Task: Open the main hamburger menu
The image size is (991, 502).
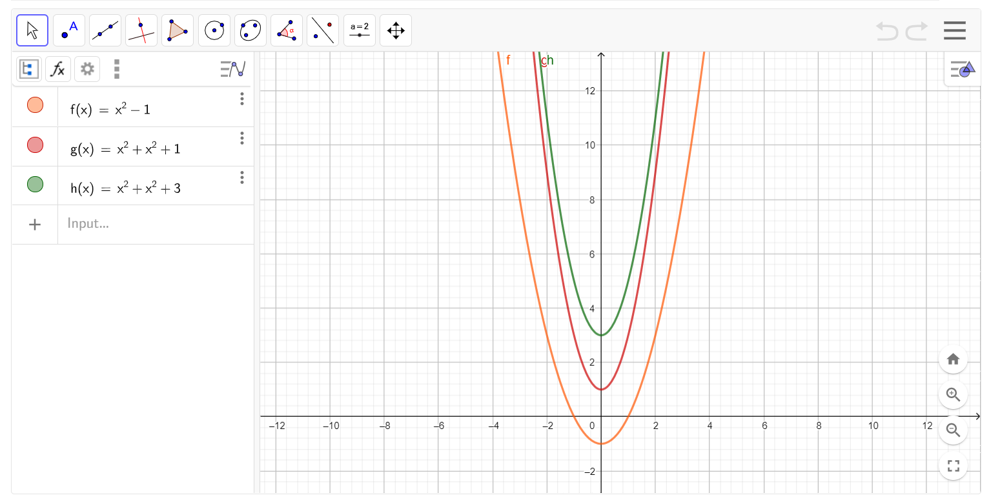Action: click(x=955, y=30)
